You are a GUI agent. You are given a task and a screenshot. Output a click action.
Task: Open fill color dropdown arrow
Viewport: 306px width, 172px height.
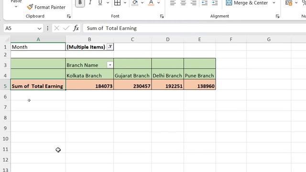[142, 3]
